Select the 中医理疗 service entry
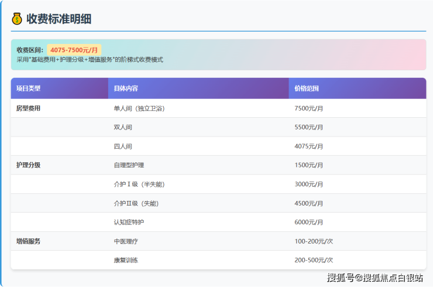 tap(126, 241)
